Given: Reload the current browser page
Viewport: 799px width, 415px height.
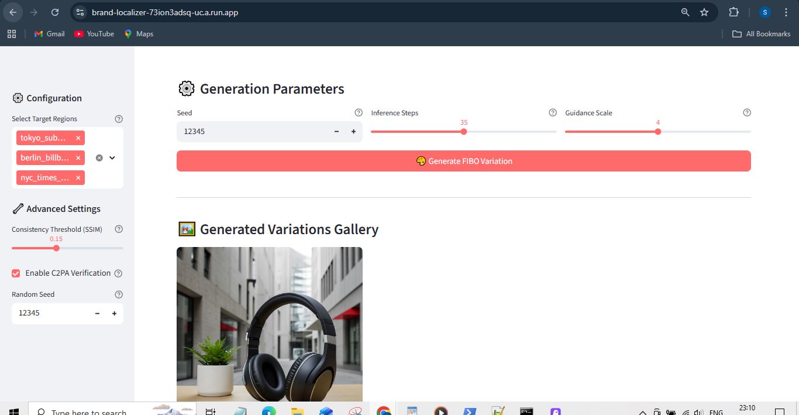Looking at the screenshot, I should click(x=54, y=12).
